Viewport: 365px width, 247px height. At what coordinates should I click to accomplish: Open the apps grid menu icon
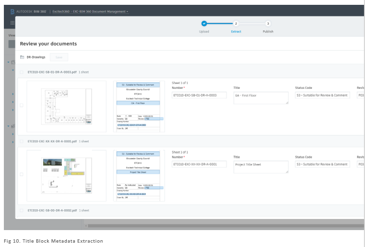click(x=12, y=23)
